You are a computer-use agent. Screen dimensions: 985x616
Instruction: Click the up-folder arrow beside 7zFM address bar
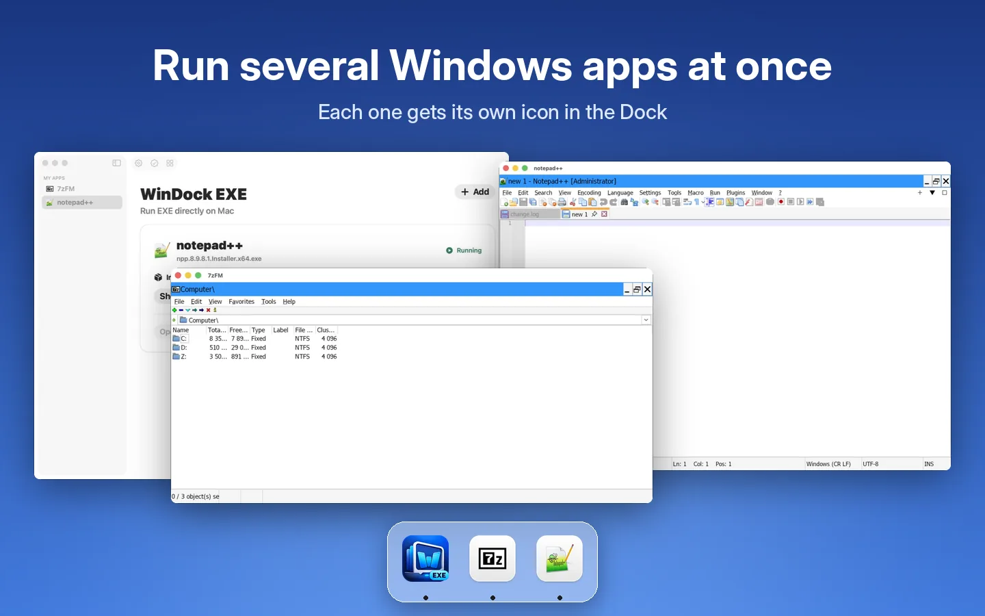(x=174, y=320)
